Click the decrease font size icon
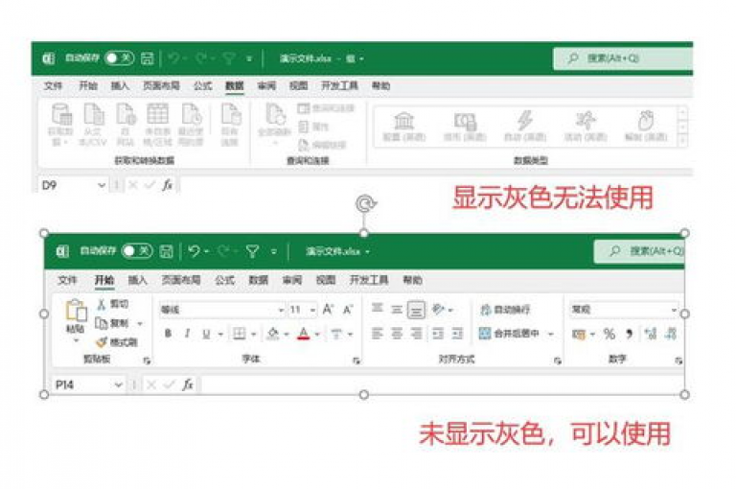Screen dimensions: 736x489 348,310
